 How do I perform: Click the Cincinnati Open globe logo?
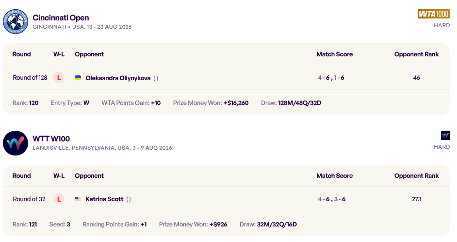coord(16,21)
